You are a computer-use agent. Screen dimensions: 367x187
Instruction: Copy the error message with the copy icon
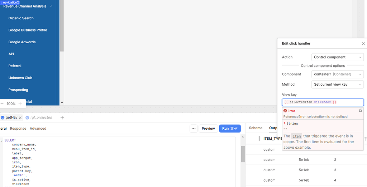pos(361,111)
